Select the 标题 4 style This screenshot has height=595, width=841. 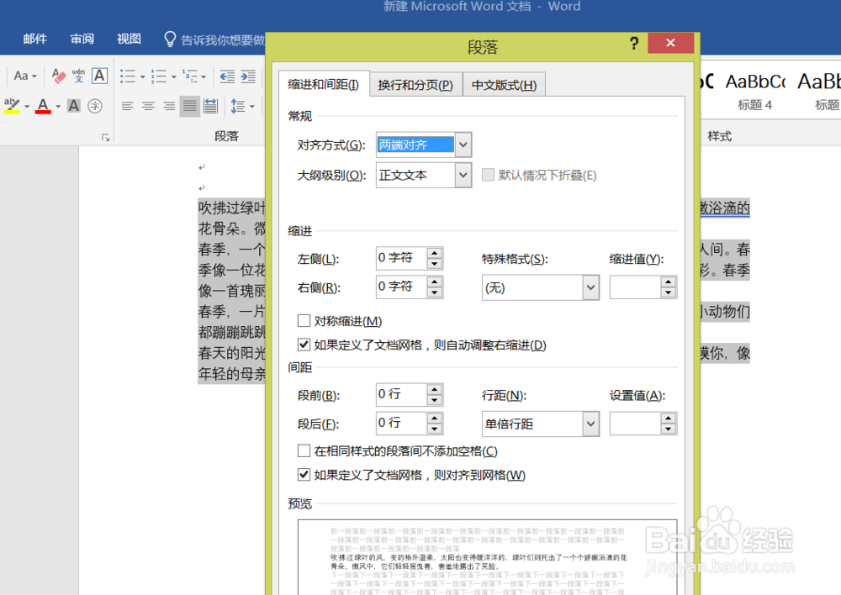tap(754, 91)
